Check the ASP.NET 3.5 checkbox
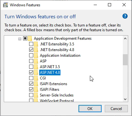 pos(31,67)
